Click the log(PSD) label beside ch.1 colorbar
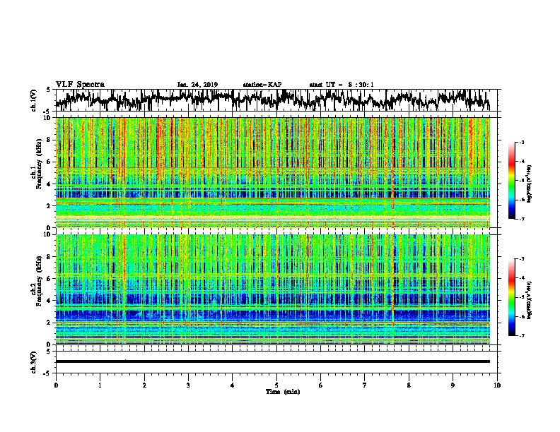Viewport: 560px width, 432px height. point(529,184)
